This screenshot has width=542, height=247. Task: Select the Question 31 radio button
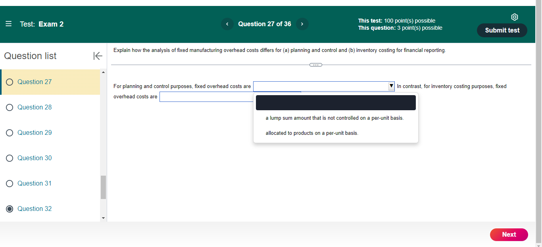pyautogui.click(x=9, y=183)
